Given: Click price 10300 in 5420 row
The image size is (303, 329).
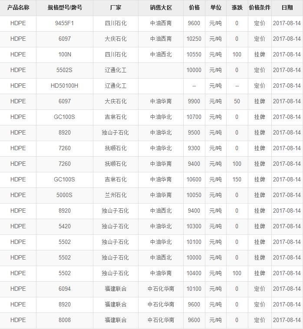Looking at the screenshot, I should 194,227.
